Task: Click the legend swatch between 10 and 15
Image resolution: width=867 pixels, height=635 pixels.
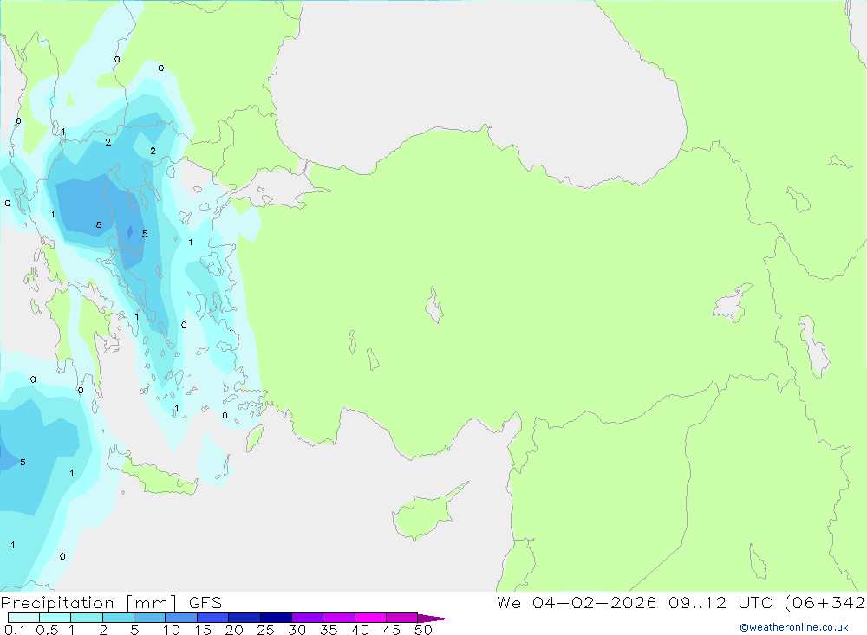Action: coord(181,618)
